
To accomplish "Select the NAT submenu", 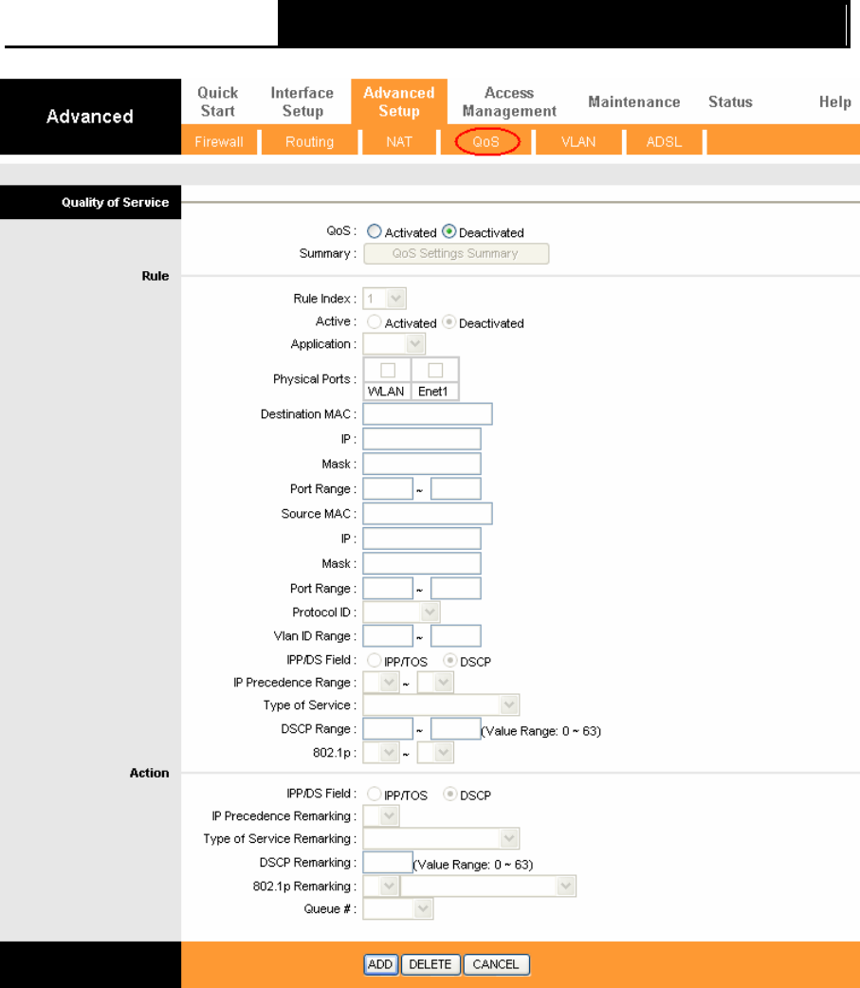I will [399, 142].
